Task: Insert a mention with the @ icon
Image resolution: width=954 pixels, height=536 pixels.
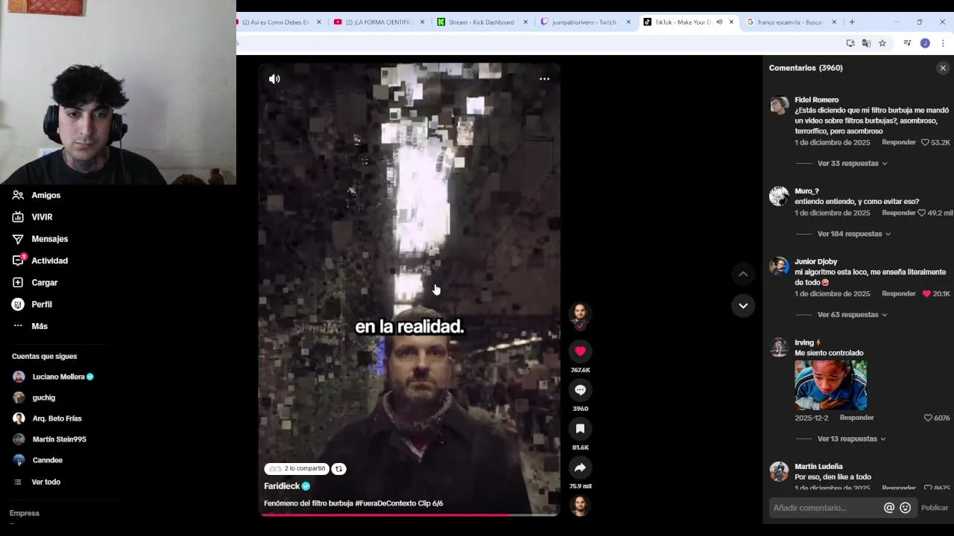Action: [x=889, y=508]
